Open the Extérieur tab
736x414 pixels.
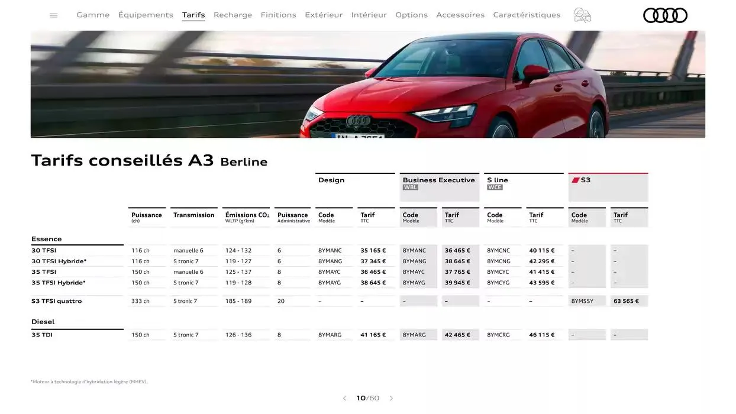tap(324, 15)
